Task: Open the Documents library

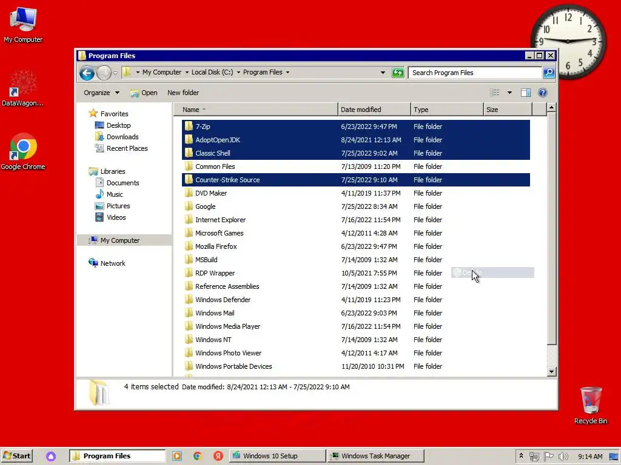Action: [117, 183]
